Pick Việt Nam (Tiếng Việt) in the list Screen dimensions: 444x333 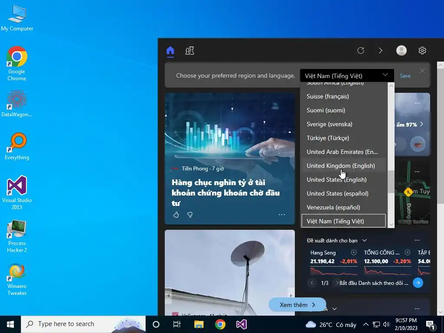point(343,221)
